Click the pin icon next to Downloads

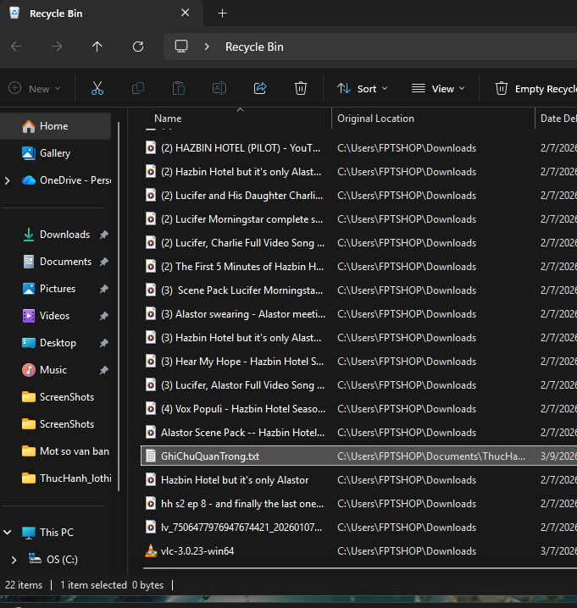(x=103, y=235)
